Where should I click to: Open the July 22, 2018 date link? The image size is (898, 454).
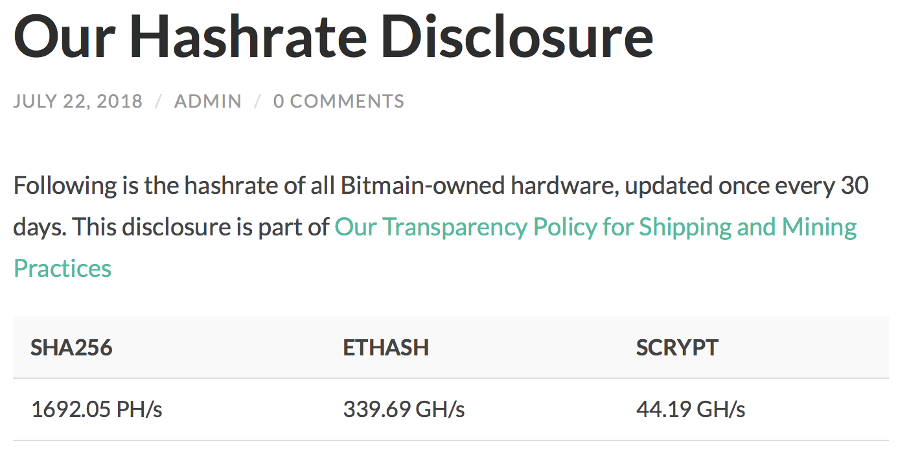(78, 101)
